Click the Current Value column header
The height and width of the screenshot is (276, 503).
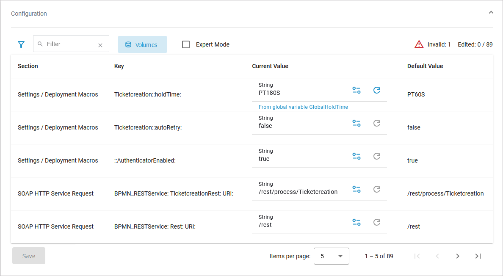[270, 66]
